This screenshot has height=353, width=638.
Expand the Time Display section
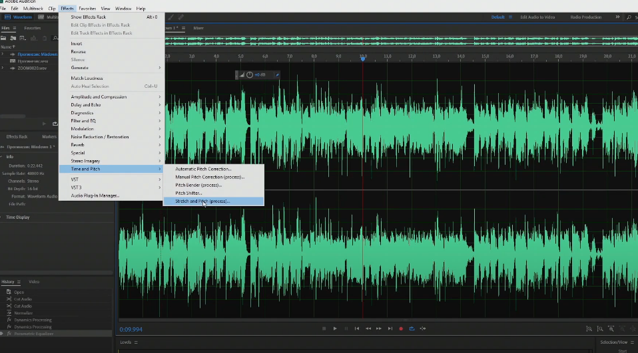point(1,217)
